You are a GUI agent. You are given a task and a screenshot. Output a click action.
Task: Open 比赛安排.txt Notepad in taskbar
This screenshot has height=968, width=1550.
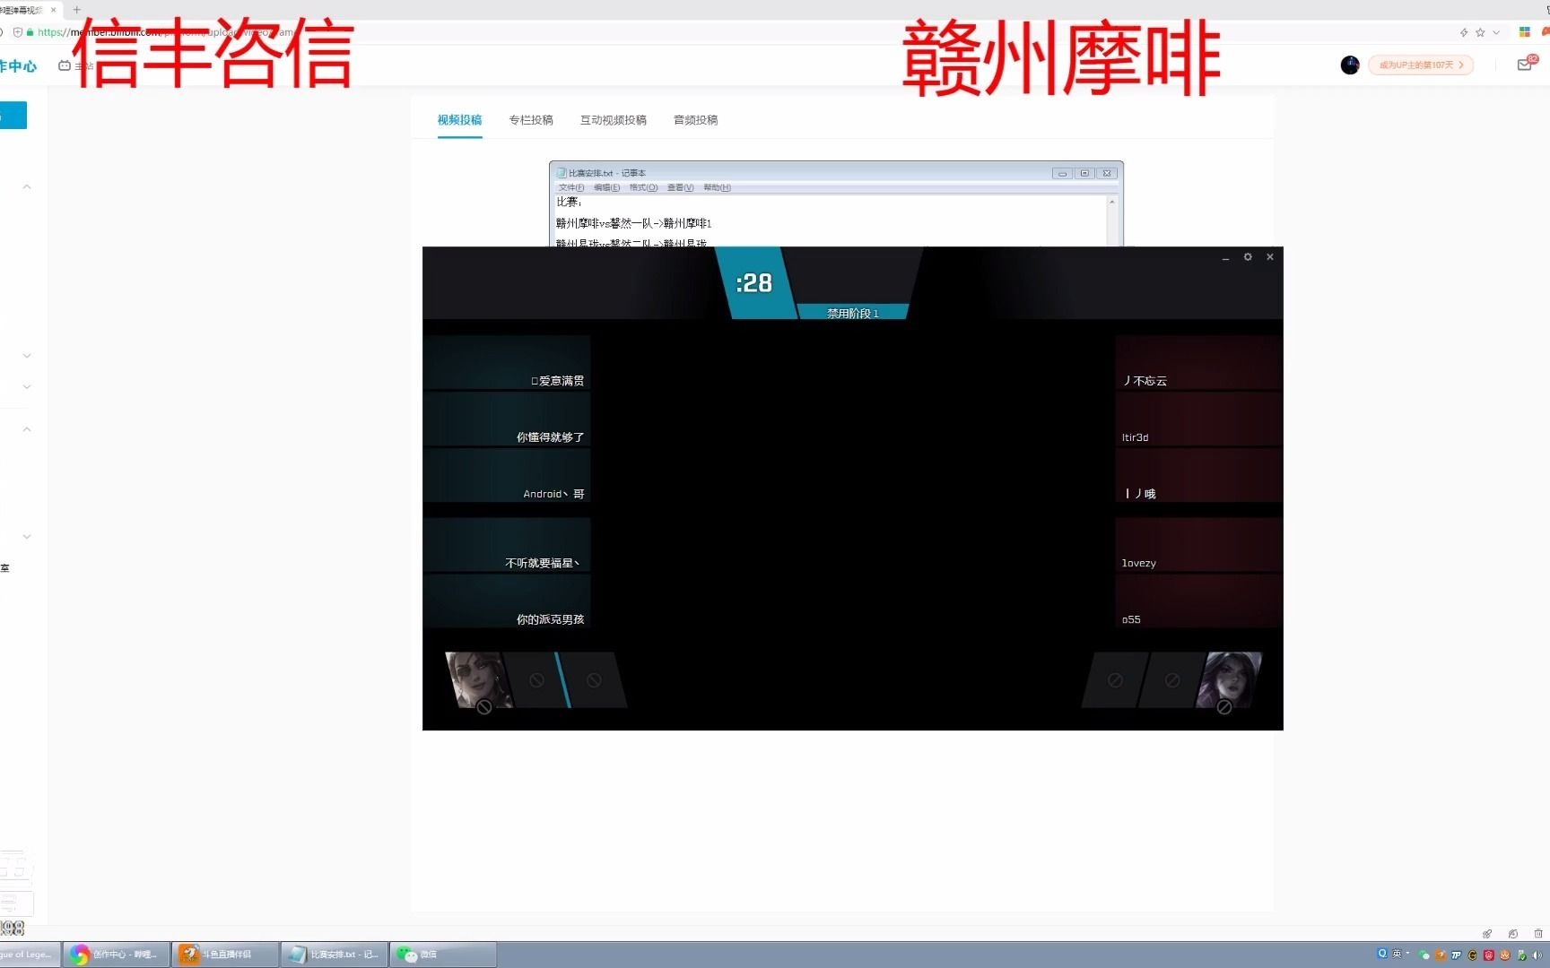pos(335,955)
